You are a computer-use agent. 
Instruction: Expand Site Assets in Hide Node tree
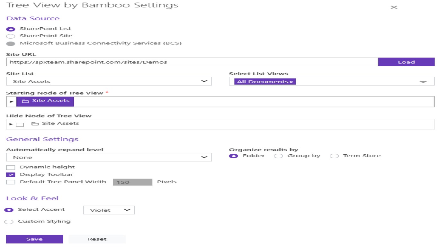(x=11, y=124)
